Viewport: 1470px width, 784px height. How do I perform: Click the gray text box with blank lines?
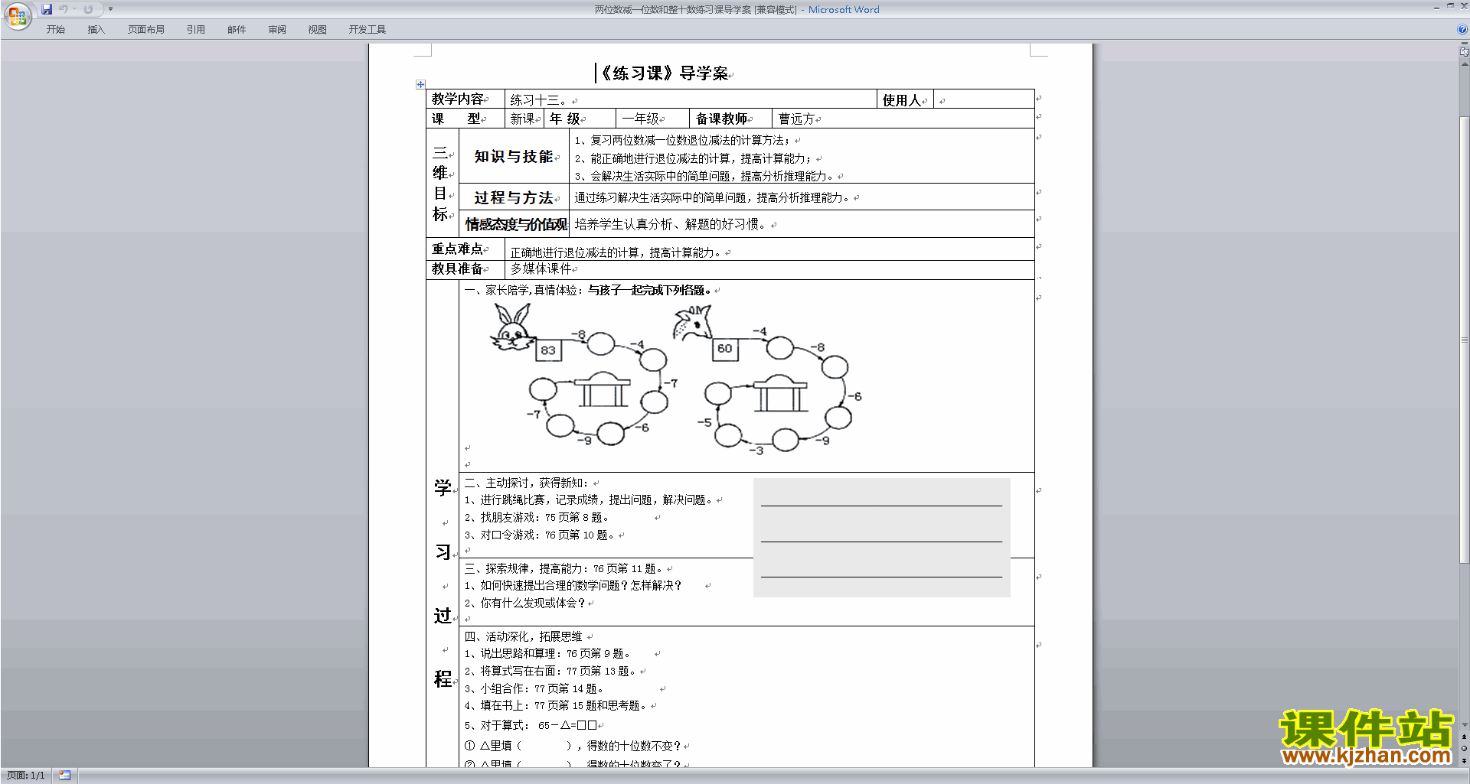coord(881,537)
